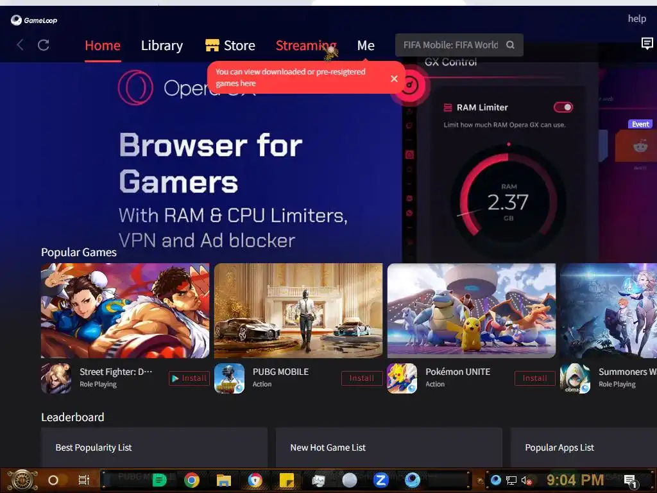Open the steampunk Start button
Screen dimensions: 657x493
(x=22, y=480)
